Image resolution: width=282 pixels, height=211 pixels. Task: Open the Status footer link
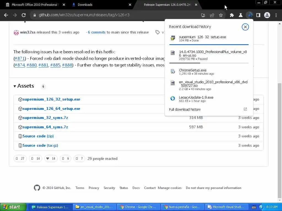click(x=124, y=188)
